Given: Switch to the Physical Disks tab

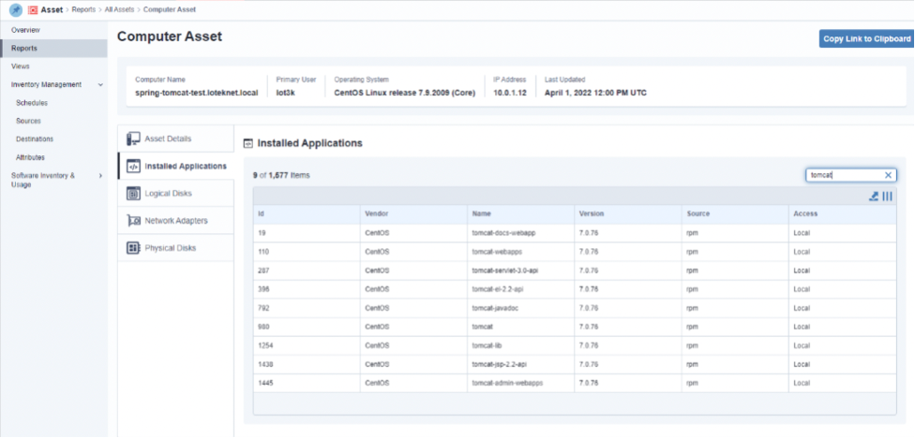Looking at the screenshot, I should pos(175,248).
